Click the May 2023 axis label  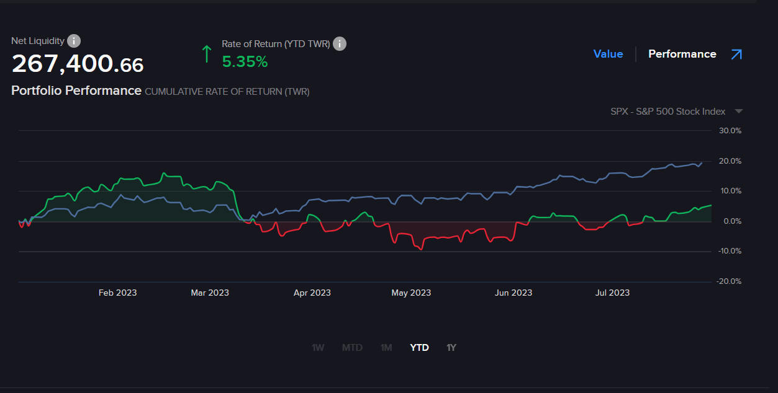(411, 293)
